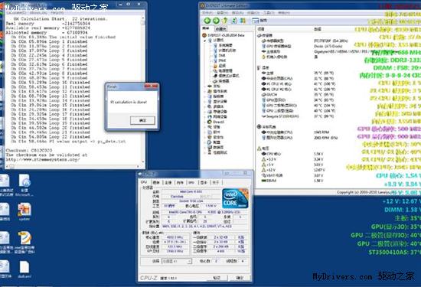The image size is (421, 287).
Task: Open 工具 menu in EVEREST menu bar
Action: click(269, 12)
